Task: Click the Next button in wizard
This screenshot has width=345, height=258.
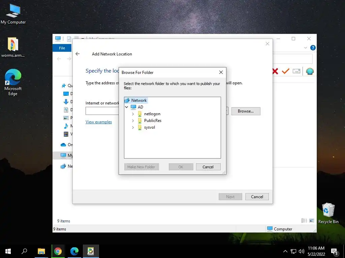Action: coord(230,197)
